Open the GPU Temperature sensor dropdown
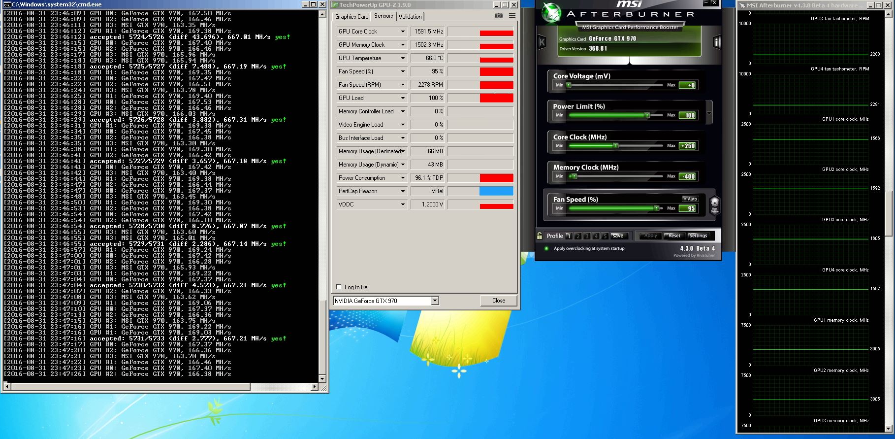The width and height of the screenshot is (895, 439). point(403,58)
